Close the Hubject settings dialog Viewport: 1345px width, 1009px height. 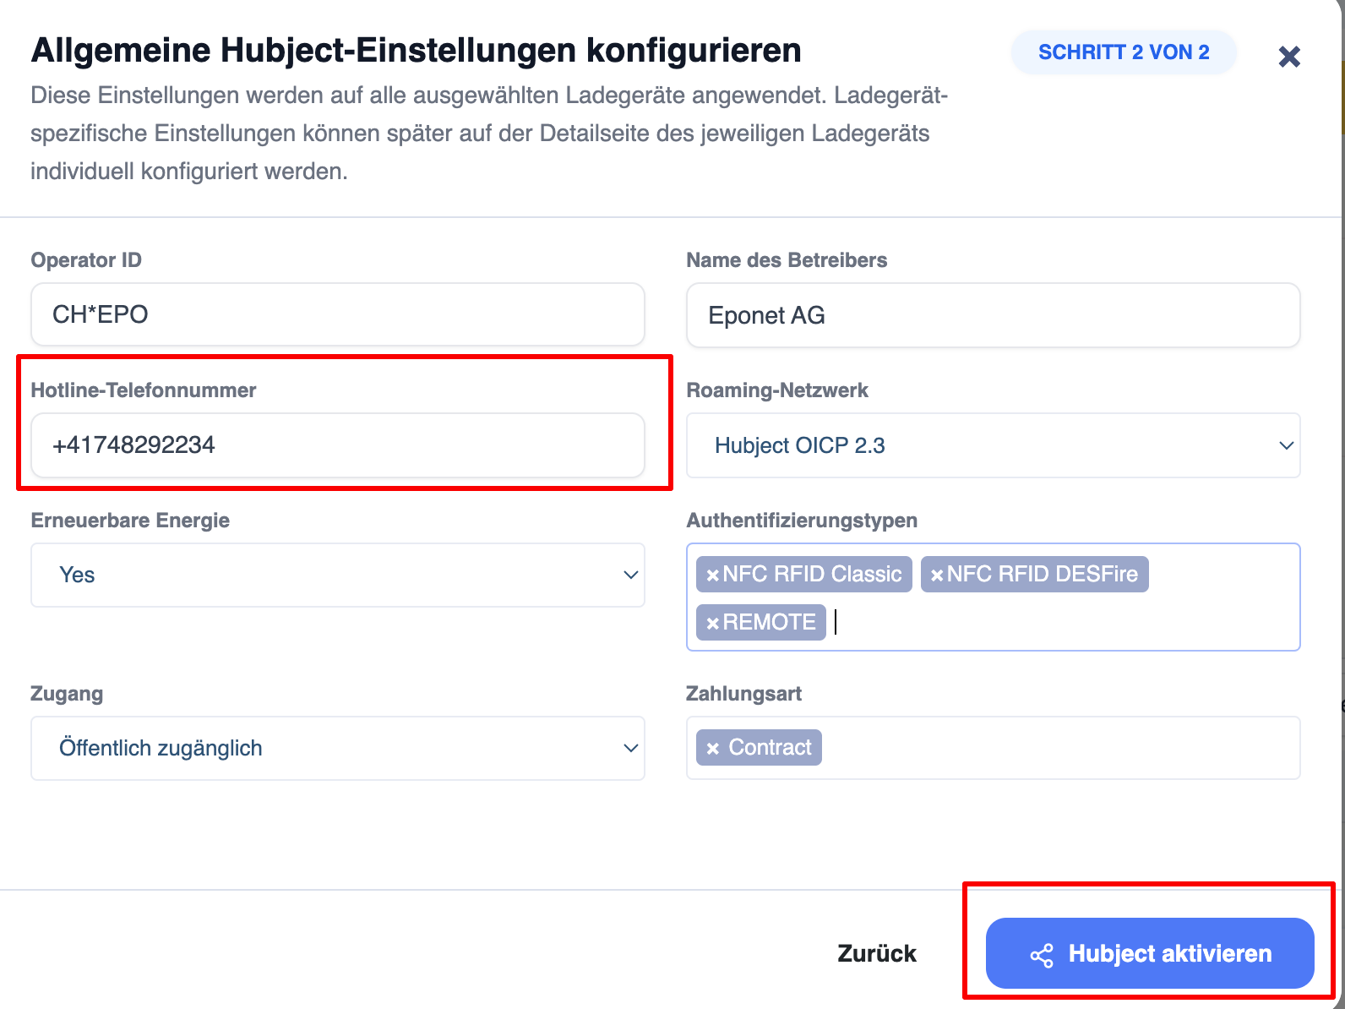coord(1289,57)
